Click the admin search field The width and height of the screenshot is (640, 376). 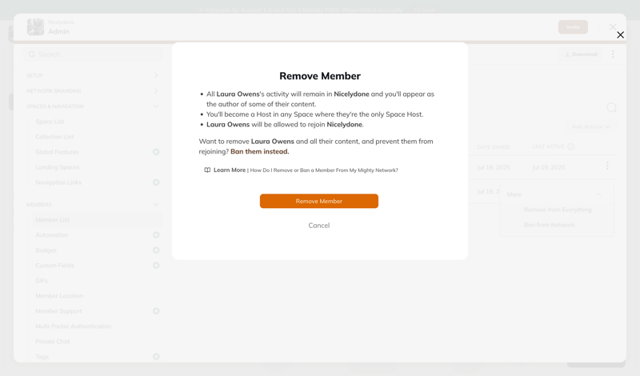[94, 54]
